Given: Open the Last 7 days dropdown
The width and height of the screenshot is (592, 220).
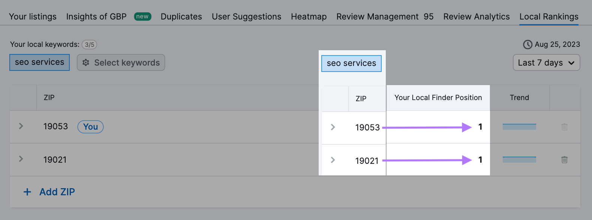Looking at the screenshot, I should click(546, 63).
